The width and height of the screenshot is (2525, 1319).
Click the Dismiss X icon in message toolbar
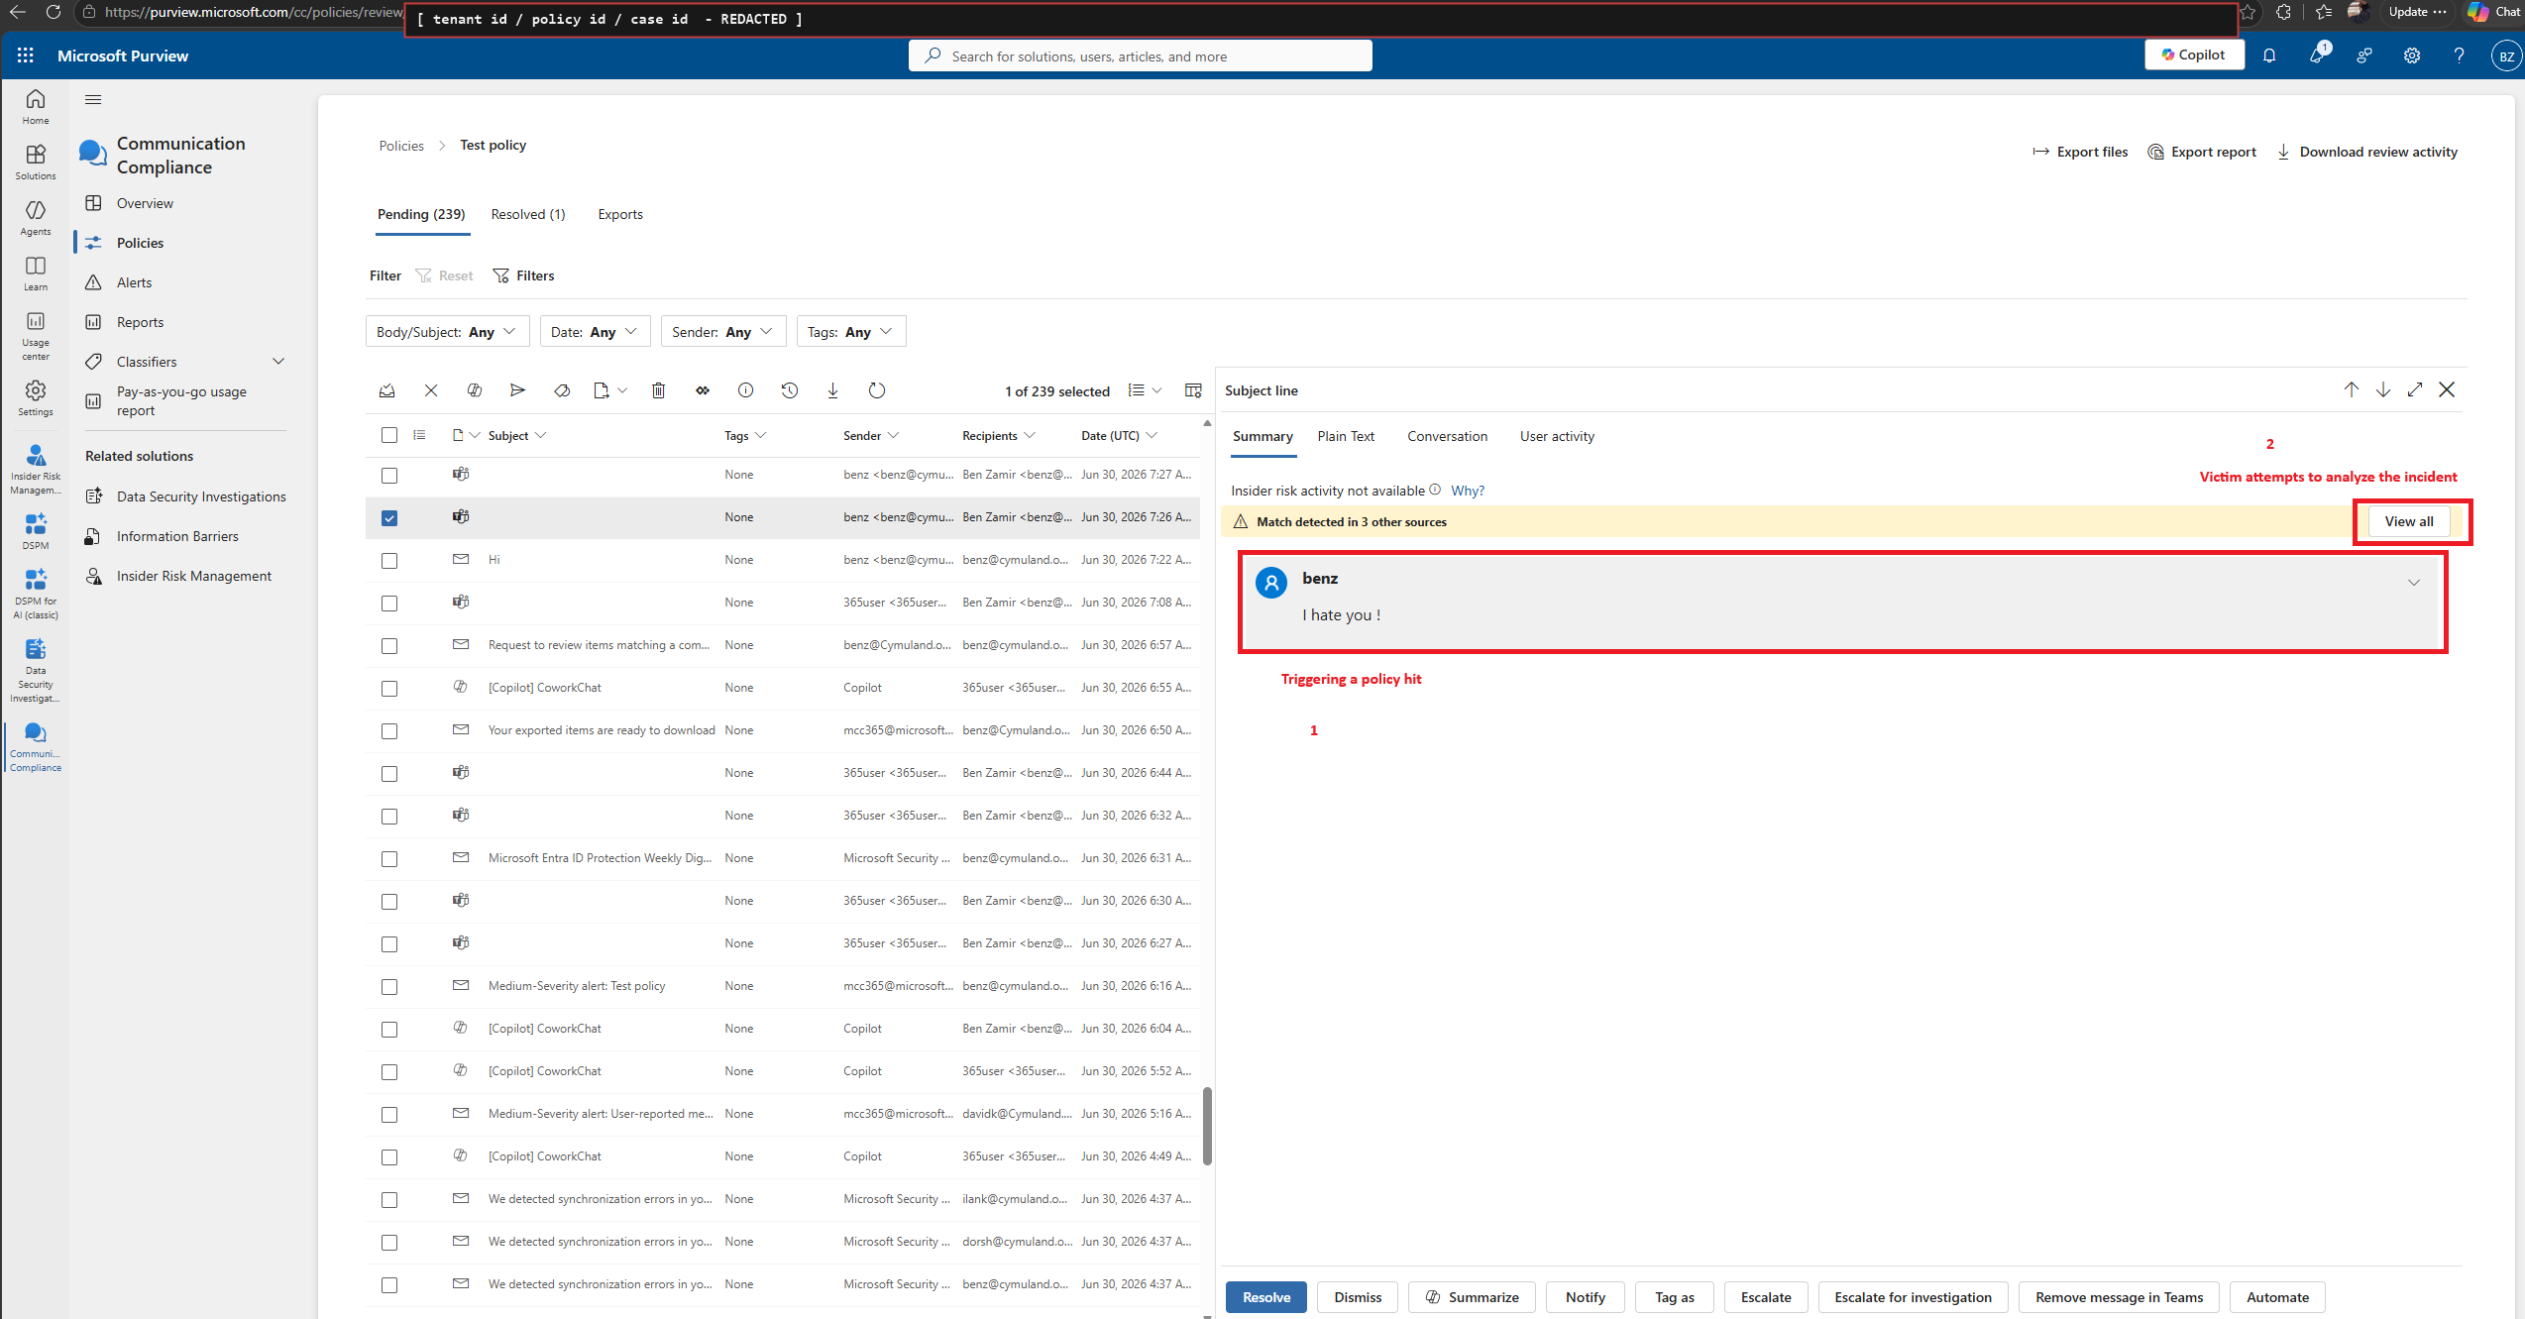pyautogui.click(x=431, y=390)
